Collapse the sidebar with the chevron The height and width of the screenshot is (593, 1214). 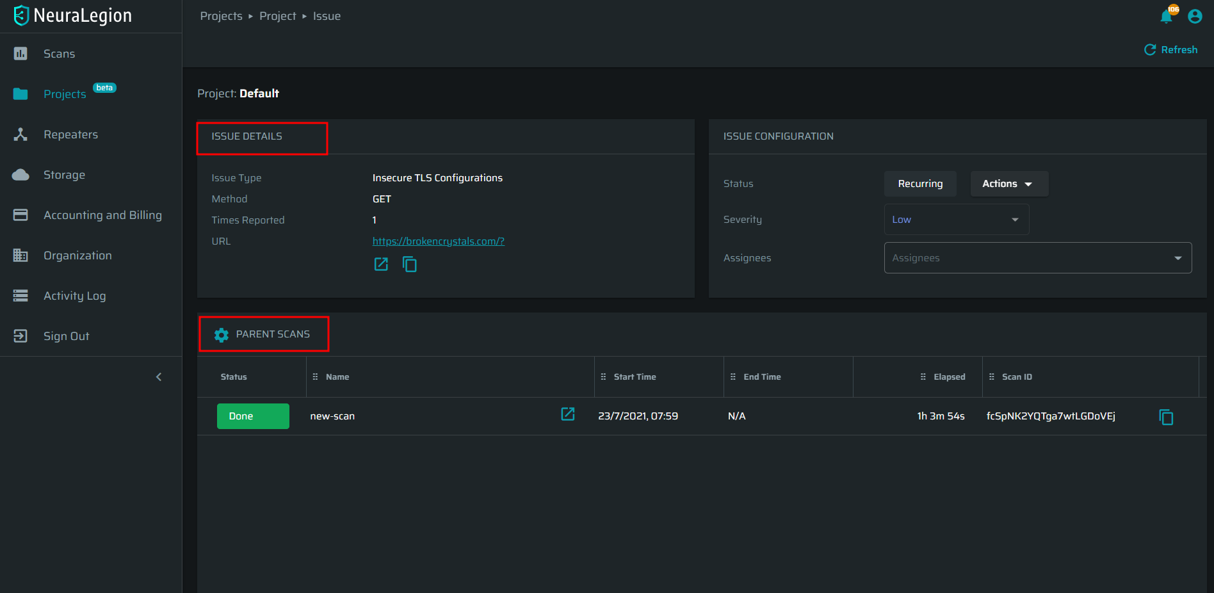pos(159,377)
